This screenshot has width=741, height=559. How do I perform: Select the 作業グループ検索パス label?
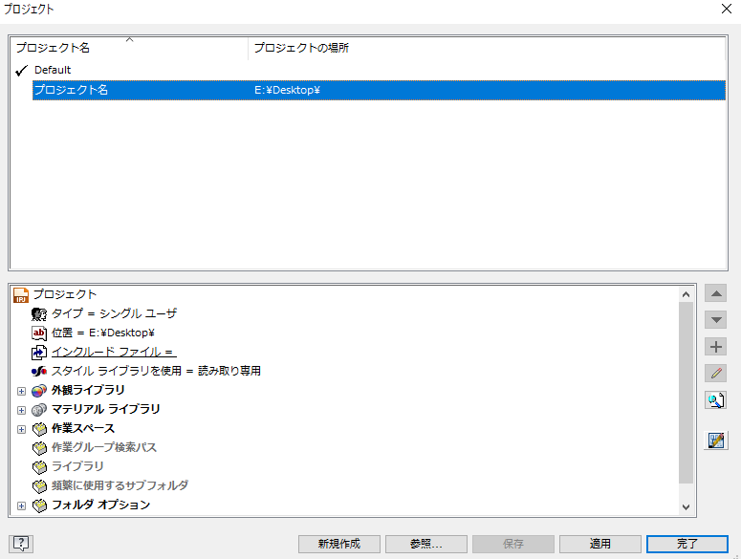click(x=104, y=447)
